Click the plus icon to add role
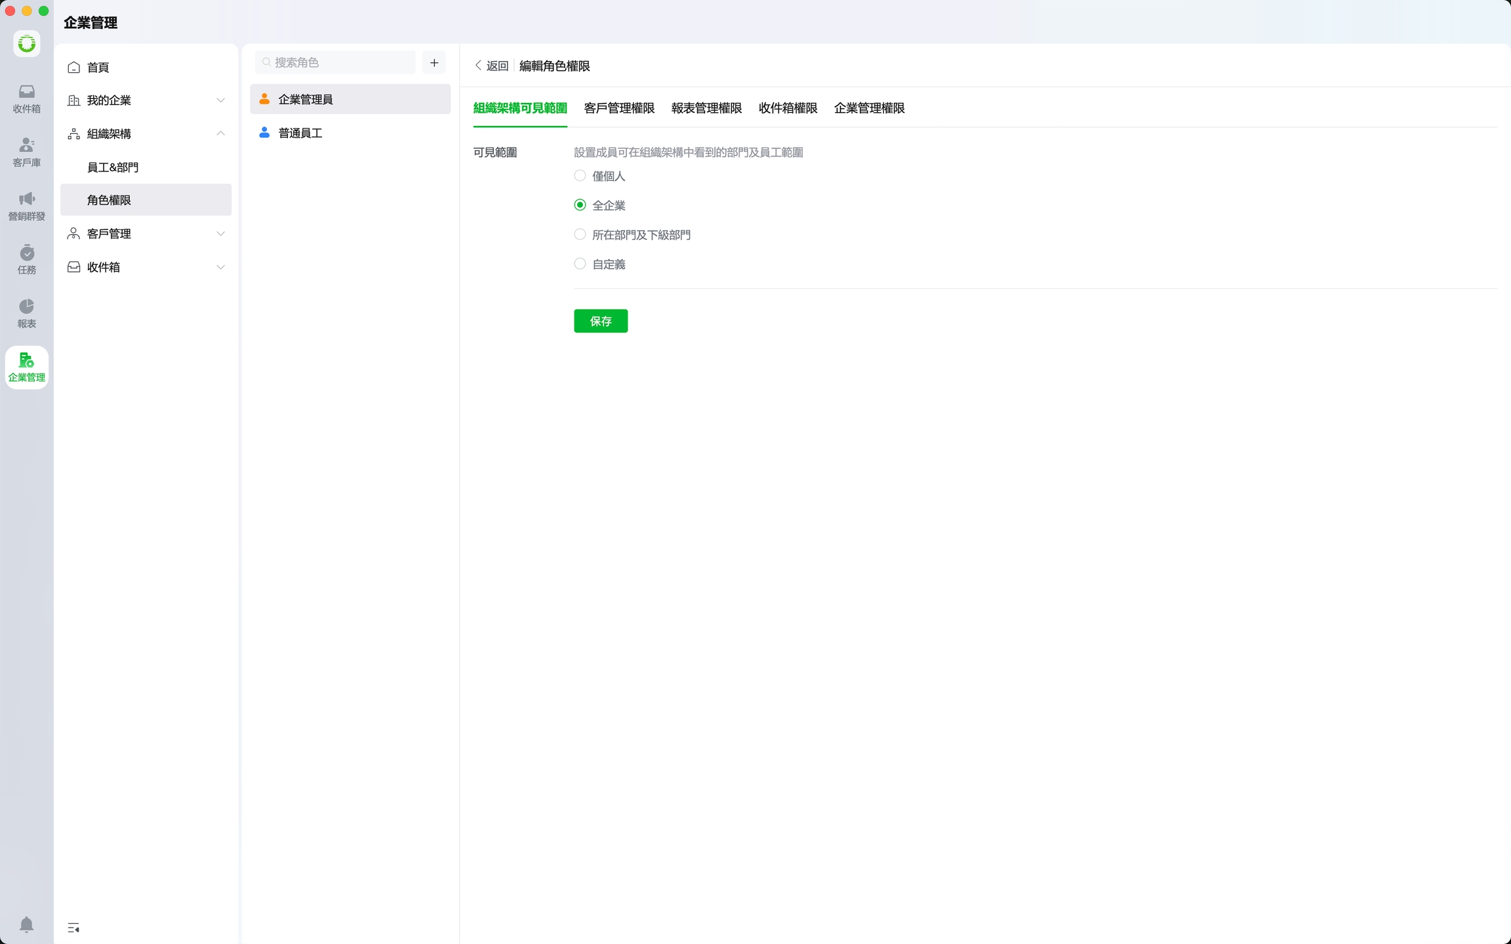This screenshot has height=944, width=1511. coord(433,63)
